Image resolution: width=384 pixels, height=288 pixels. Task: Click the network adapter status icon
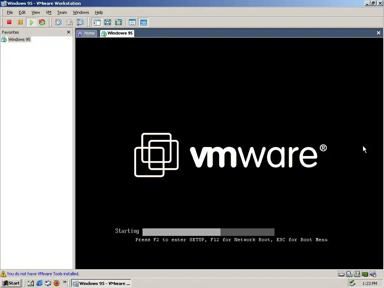click(365, 274)
